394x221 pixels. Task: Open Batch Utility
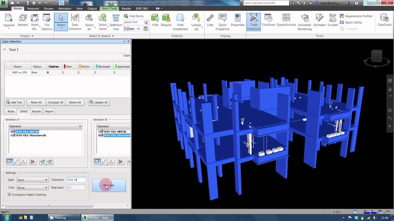point(351,22)
